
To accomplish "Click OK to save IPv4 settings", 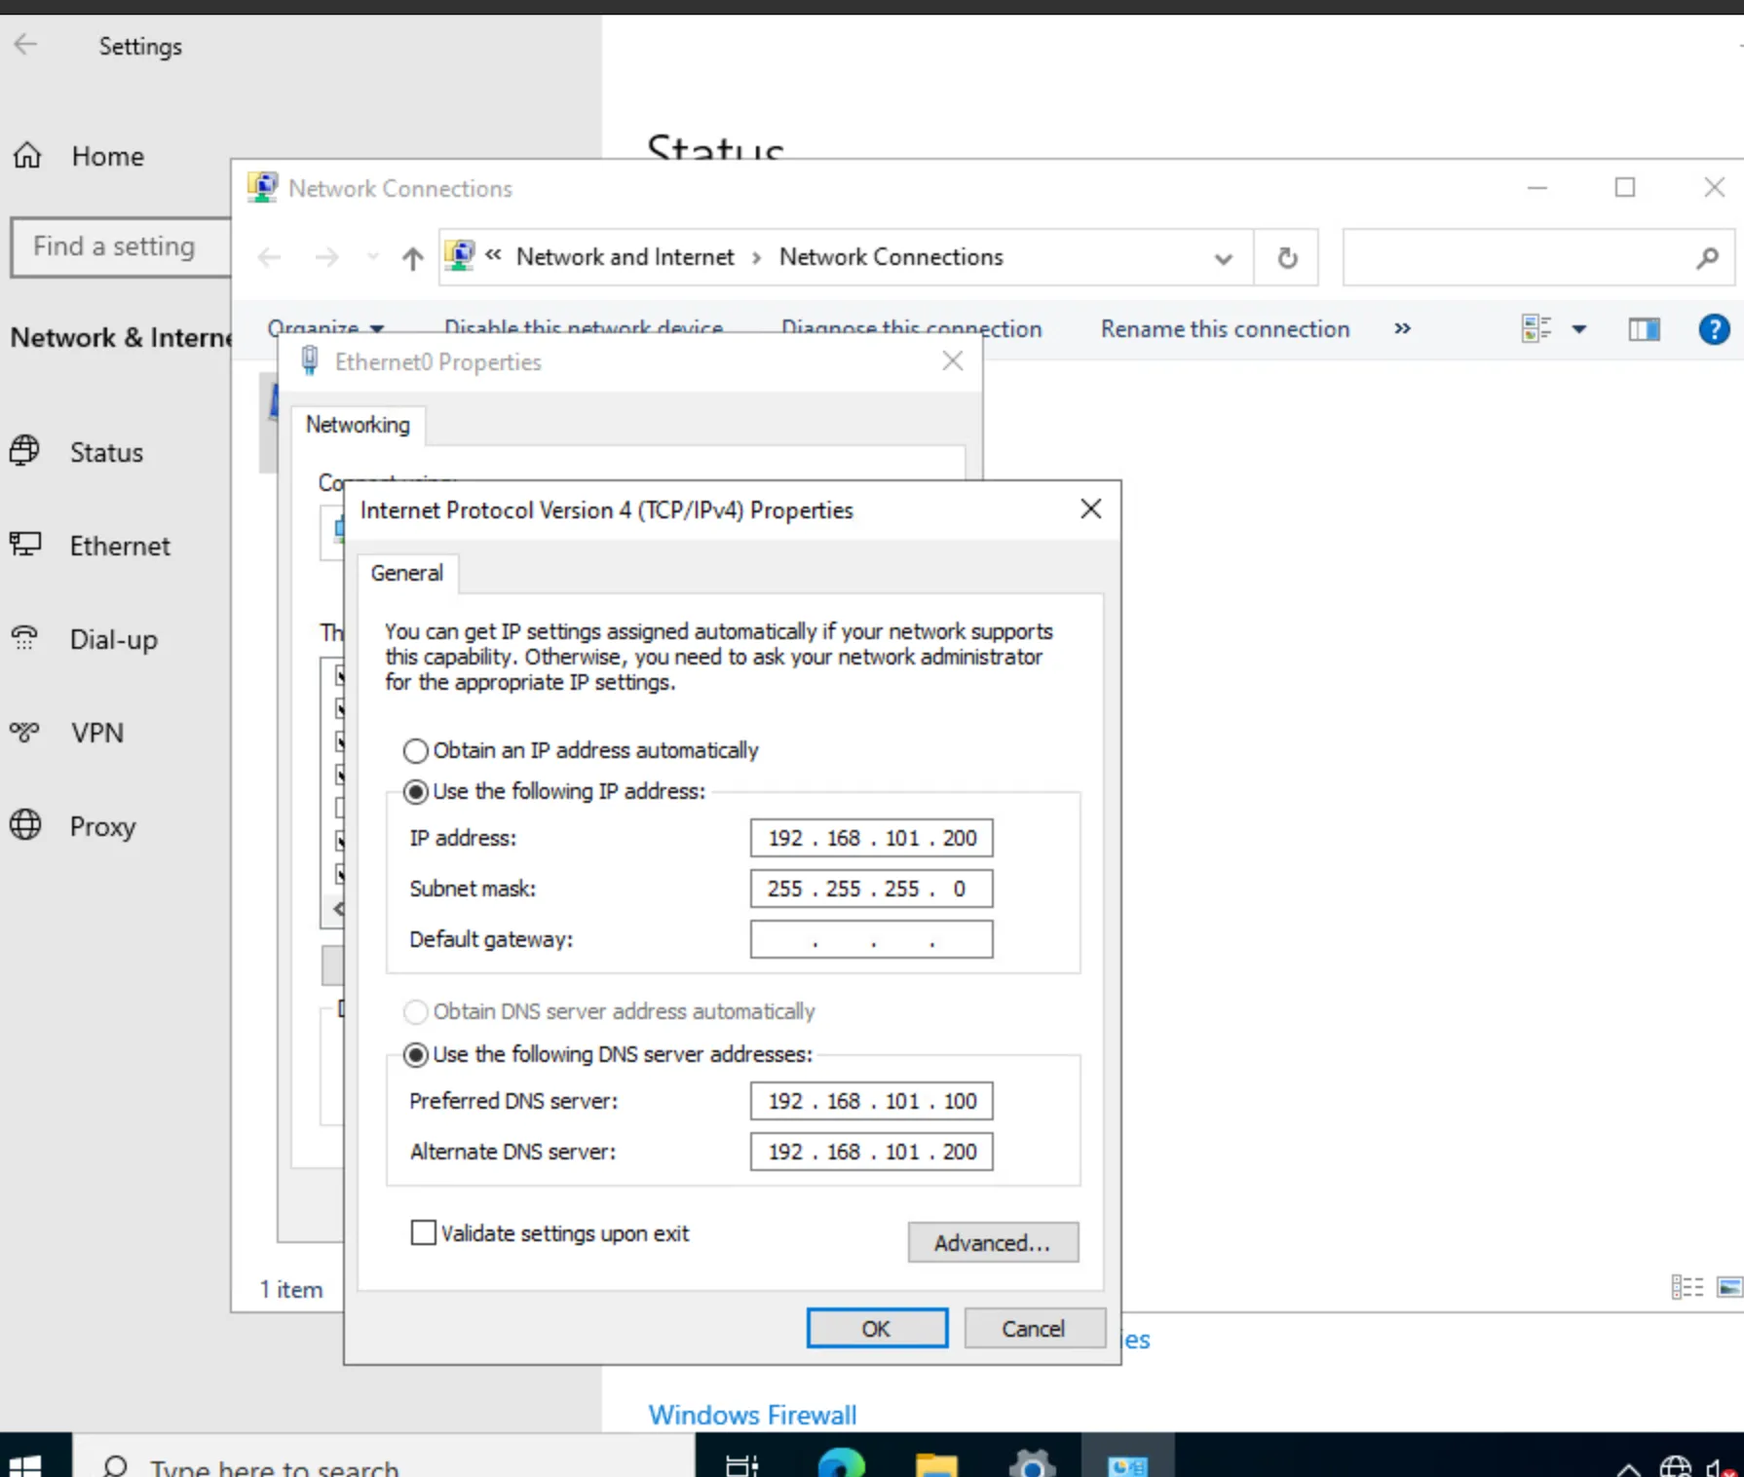I will coord(876,1329).
